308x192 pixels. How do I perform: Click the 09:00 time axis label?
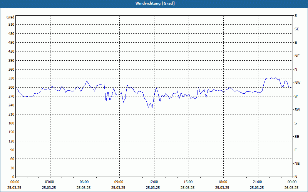pos(119,182)
